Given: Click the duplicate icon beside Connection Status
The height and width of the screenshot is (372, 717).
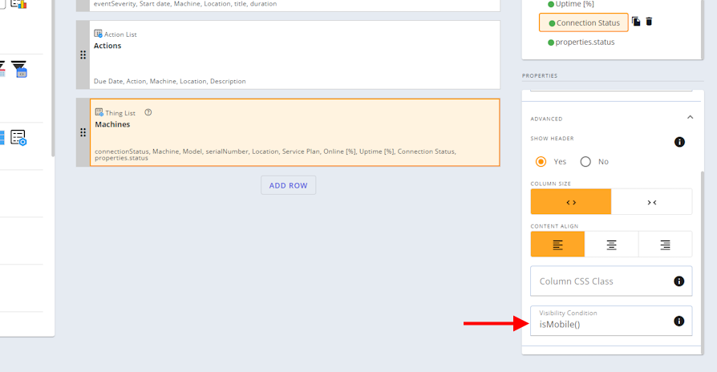Looking at the screenshot, I should pos(636,22).
